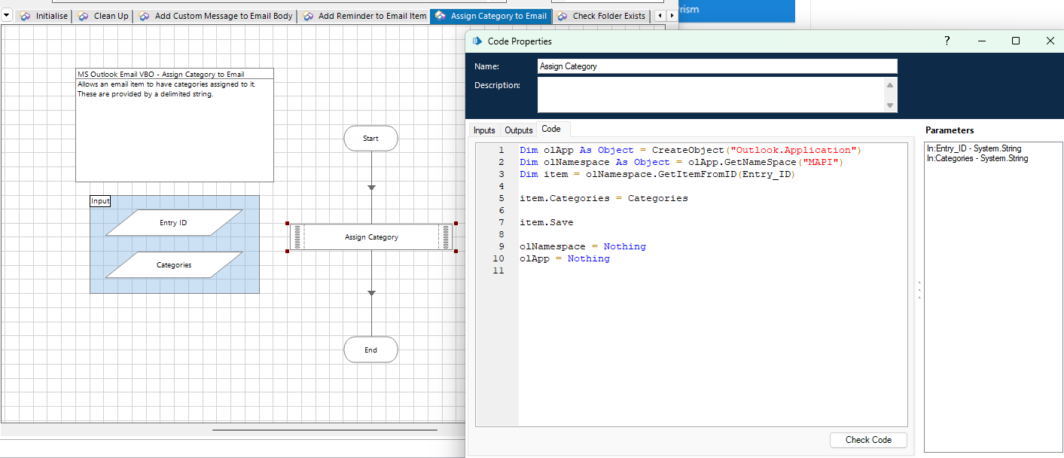The height and width of the screenshot is (458, 1064).
Task: Click the page icon on Clean Up tab
Action: point(83,16)
